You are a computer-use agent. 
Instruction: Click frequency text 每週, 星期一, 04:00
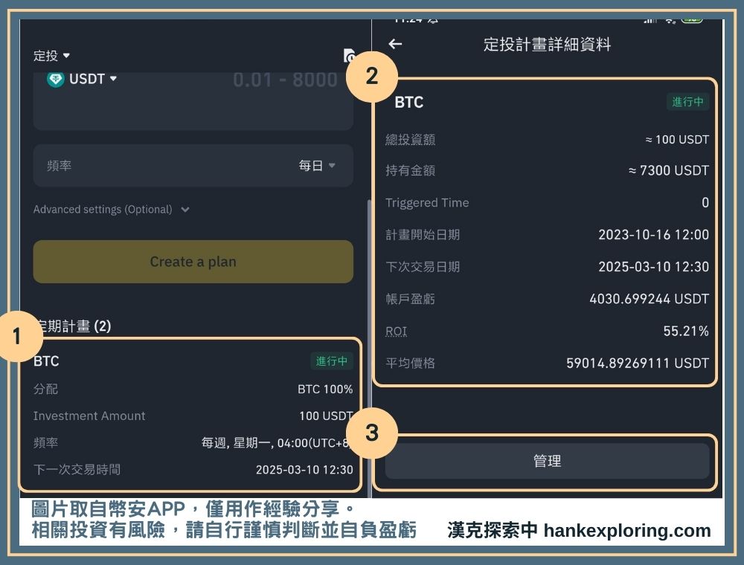click(x=276, y=443)
